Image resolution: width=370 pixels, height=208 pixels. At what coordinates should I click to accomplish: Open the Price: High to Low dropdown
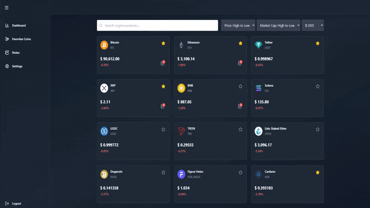coord(238,25)
